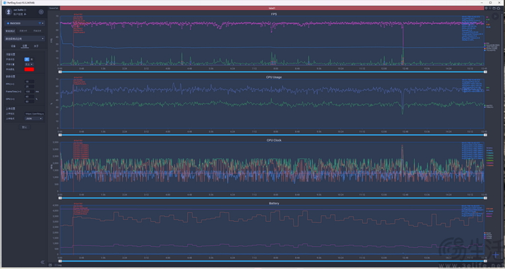Open the select-test-application dropdown

tap(25, 38)
